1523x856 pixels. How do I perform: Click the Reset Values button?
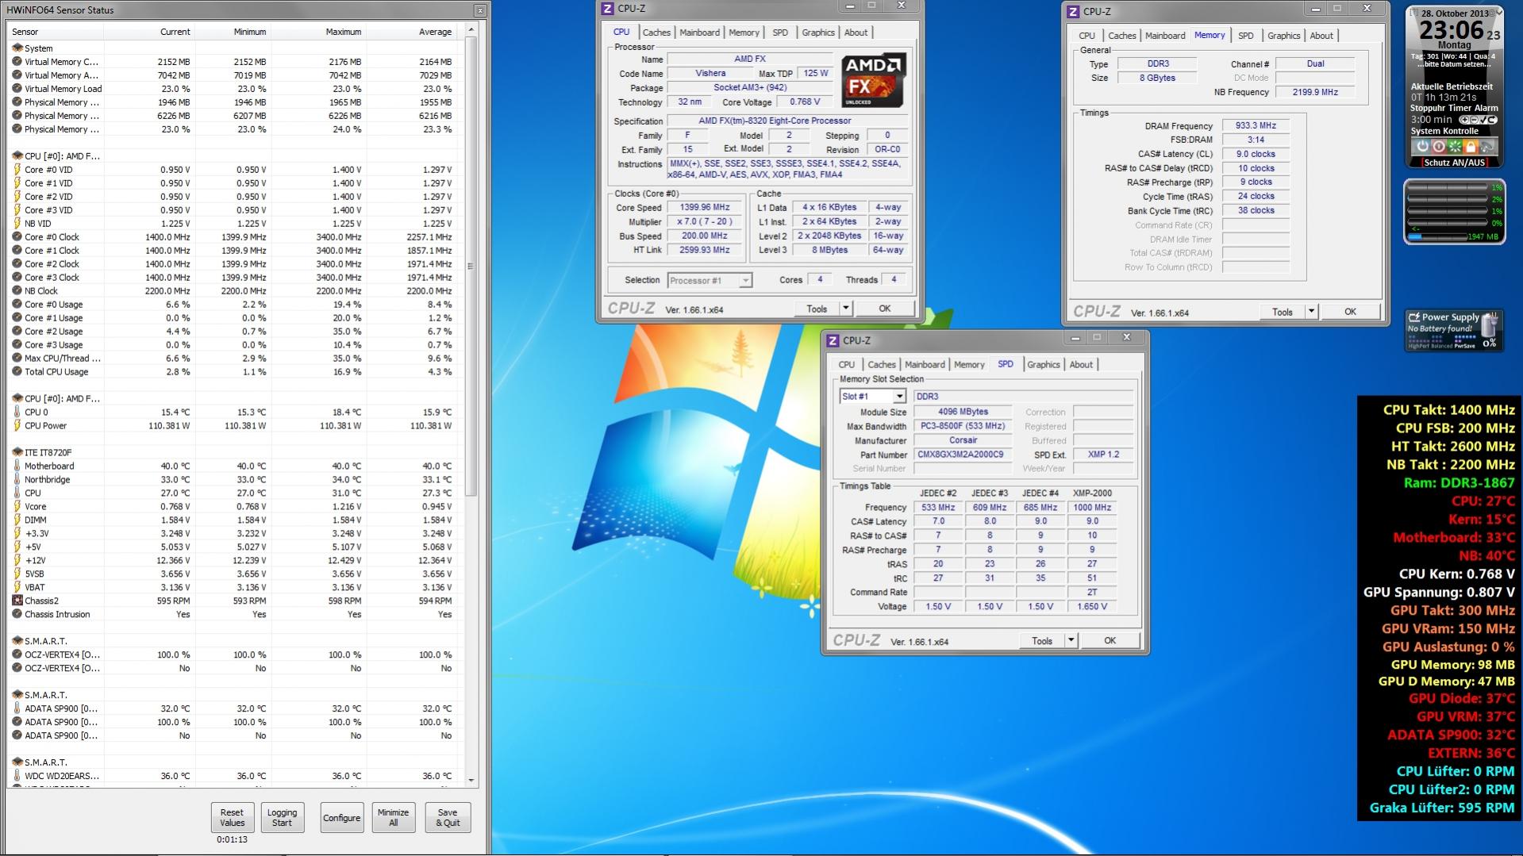pyautogui.click(x=232, y=818)
